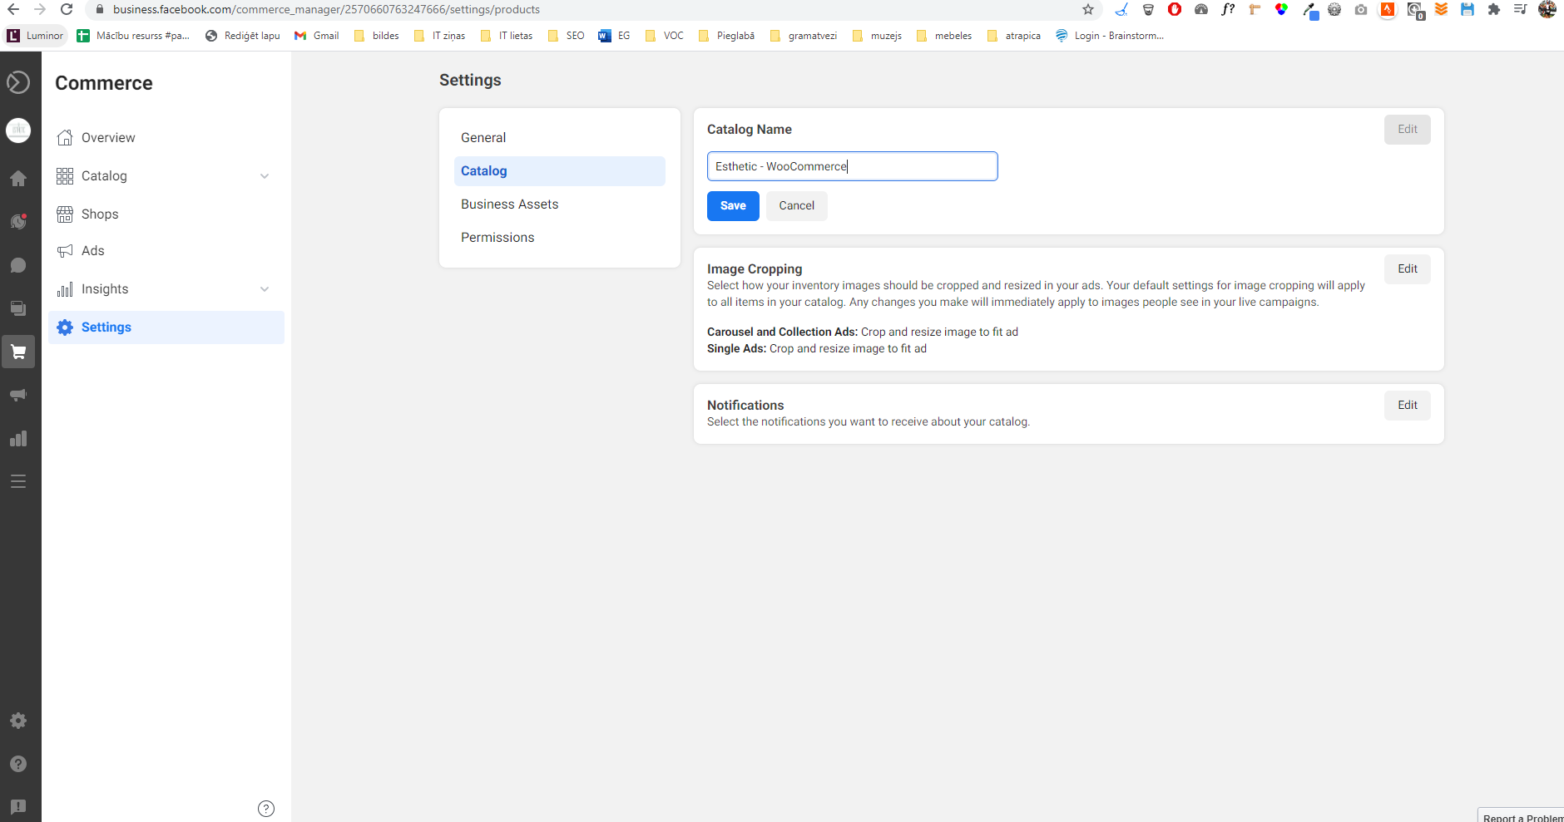The image size is (1564, 822).
Task: Cancel the catalog name edit
Action: 797,206
